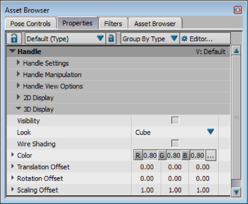Open the Group By Type dropdown
The height and width of the screenshot is (204, 248).
150,39
